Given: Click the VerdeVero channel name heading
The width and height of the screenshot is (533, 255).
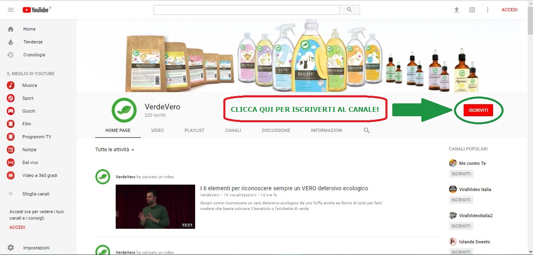Looking at the screenshot, I should 162,107.
